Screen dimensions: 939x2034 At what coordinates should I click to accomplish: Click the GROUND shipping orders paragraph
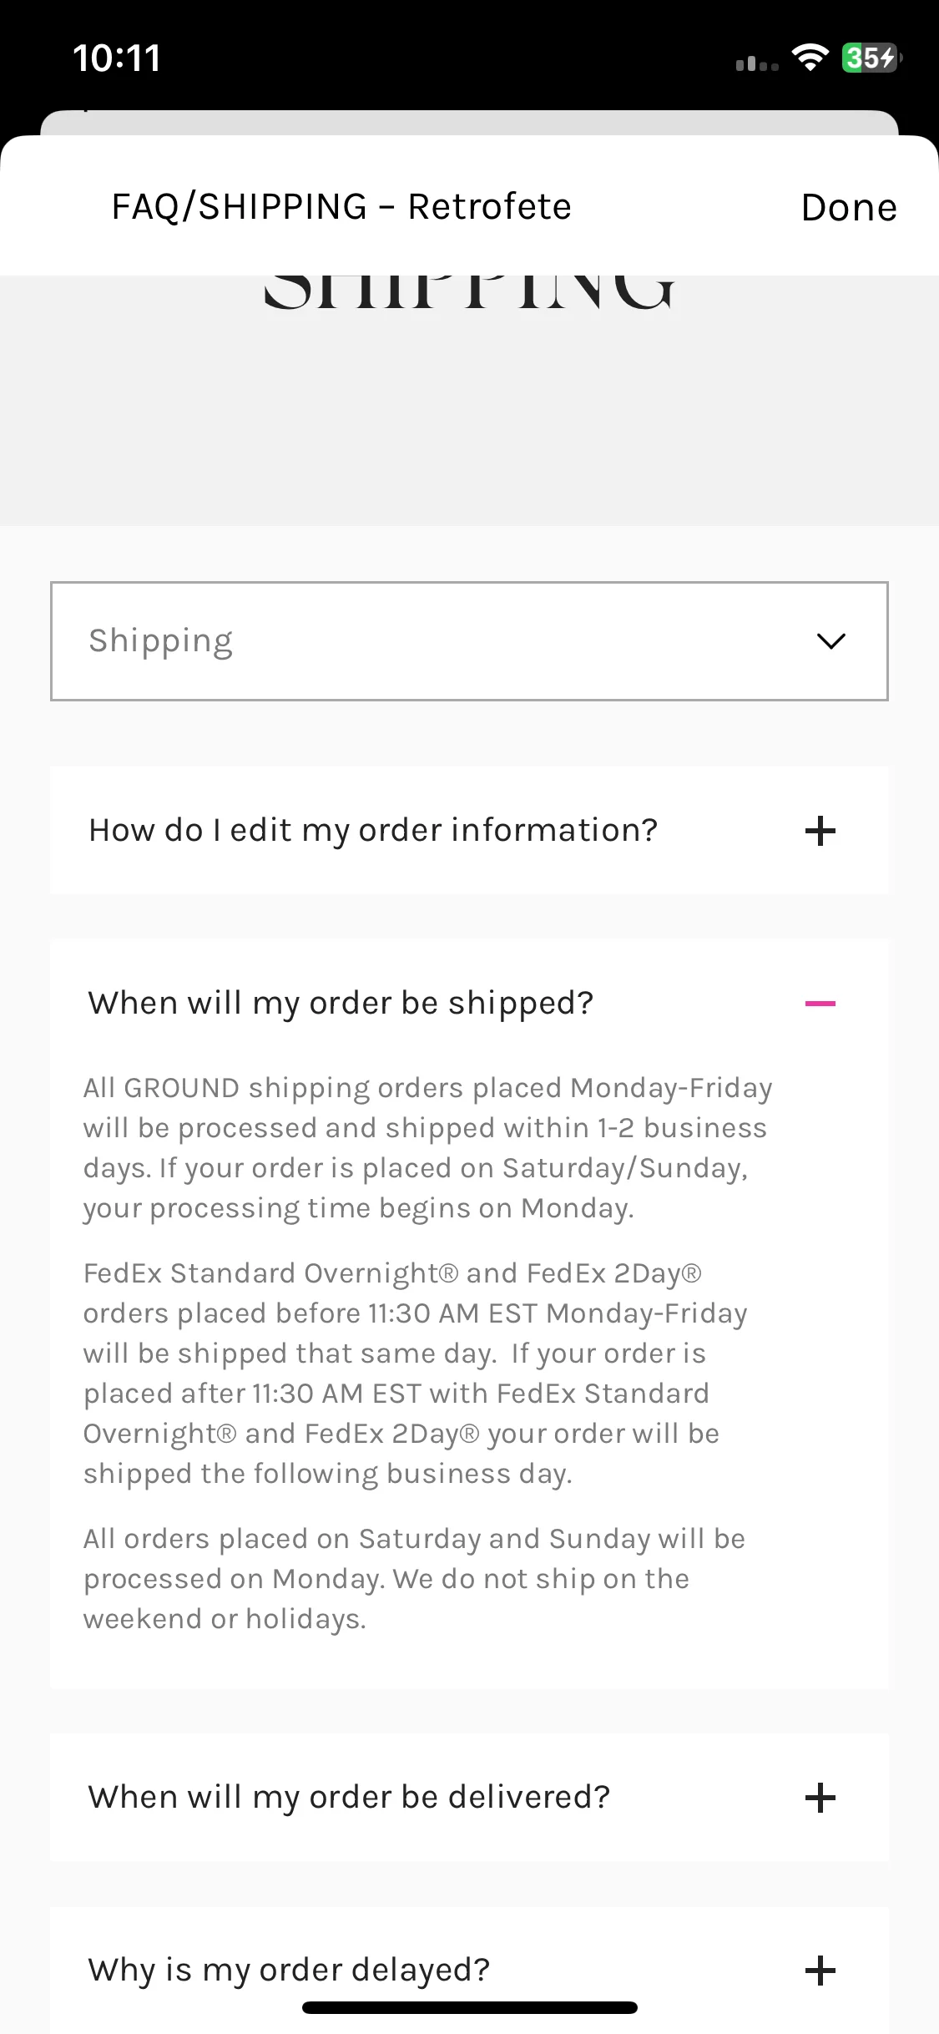427,1148
